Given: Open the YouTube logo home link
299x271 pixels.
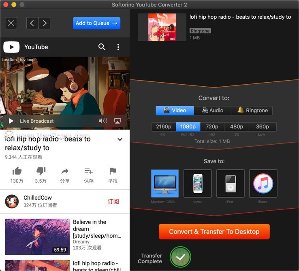Looking at the screenshot, I should pyautogui.click(x=11, y=47).
